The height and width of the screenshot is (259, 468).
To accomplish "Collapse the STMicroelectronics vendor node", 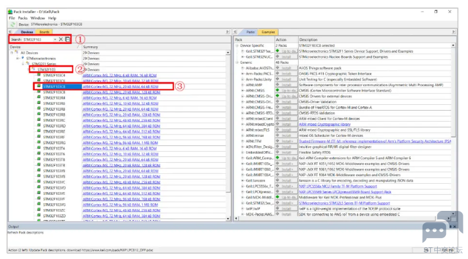I will tap(17, 59).
